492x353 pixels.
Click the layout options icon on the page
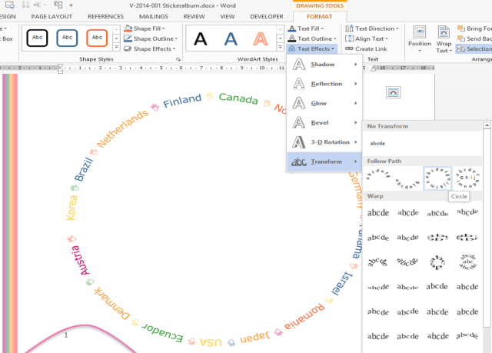(x=393, y=92)
